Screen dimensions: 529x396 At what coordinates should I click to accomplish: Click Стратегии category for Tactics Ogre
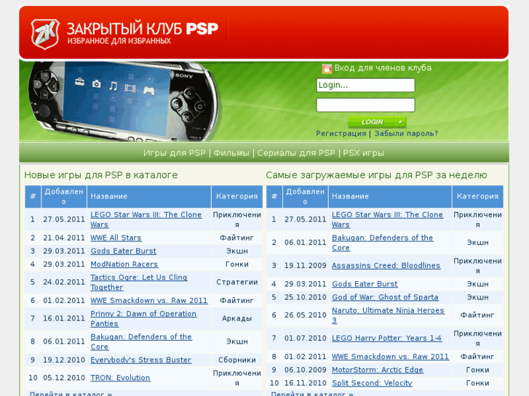coord(236,282)
